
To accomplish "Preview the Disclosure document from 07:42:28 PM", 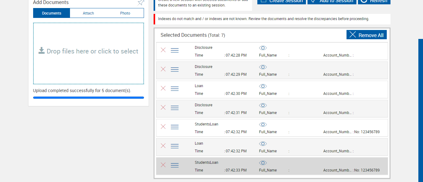I will (263, 48).
